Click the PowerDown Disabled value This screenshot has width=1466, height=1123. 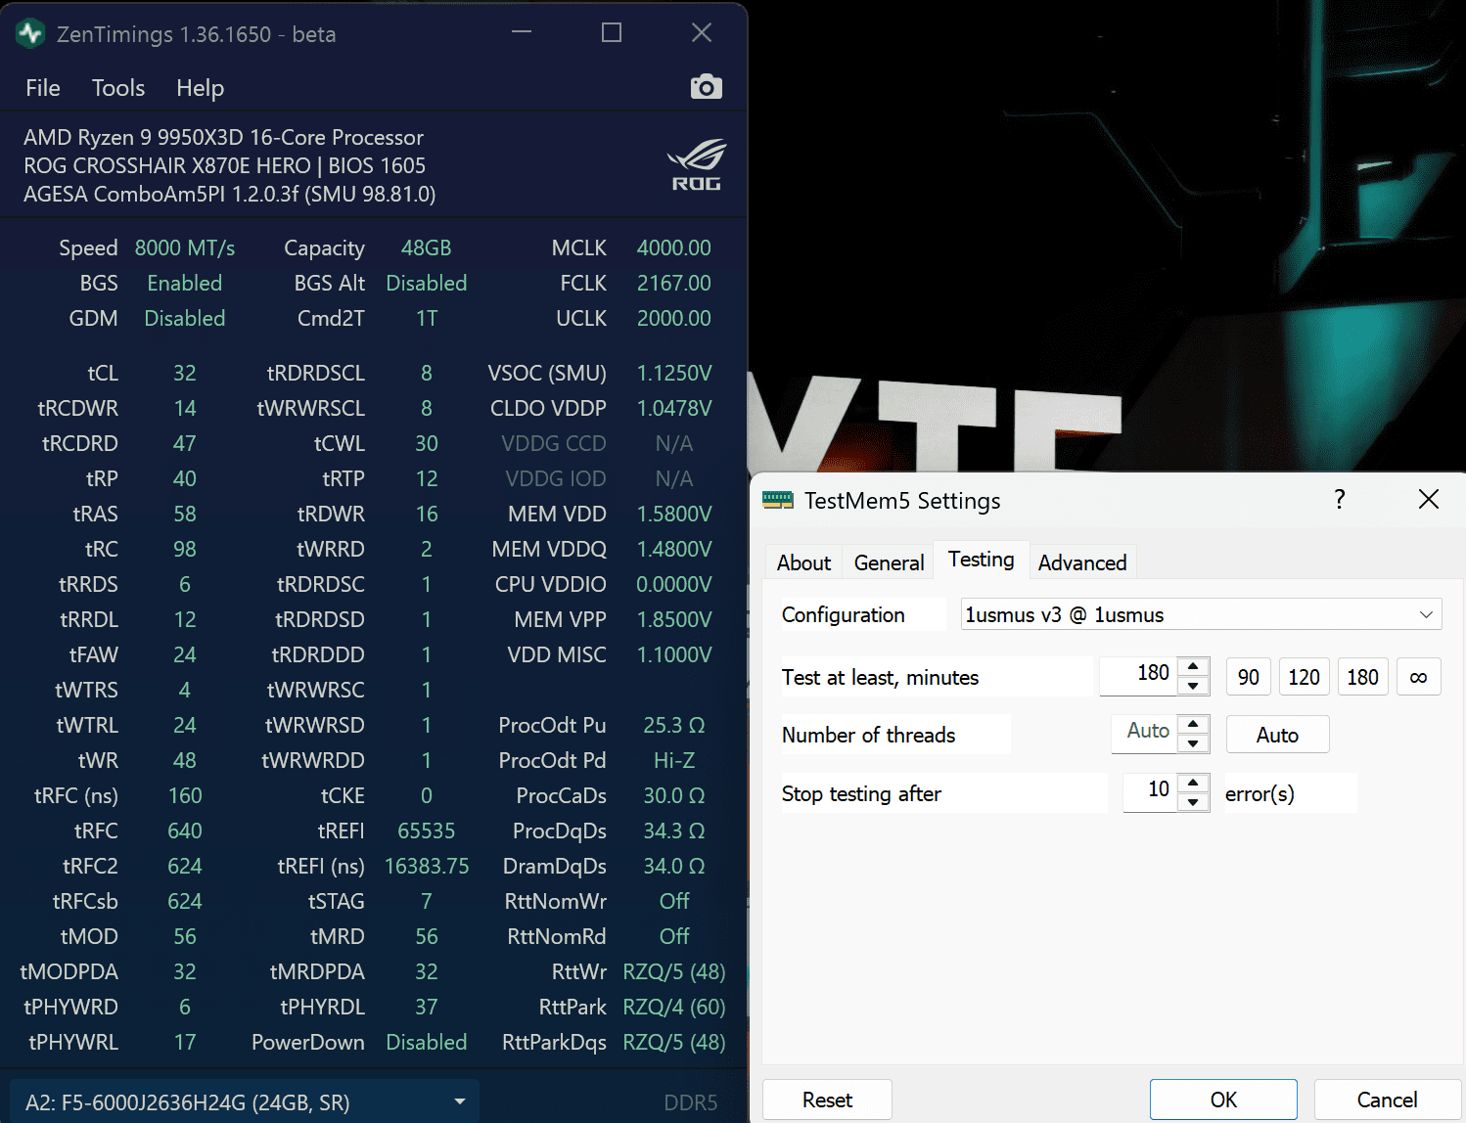pos(427,1043)
